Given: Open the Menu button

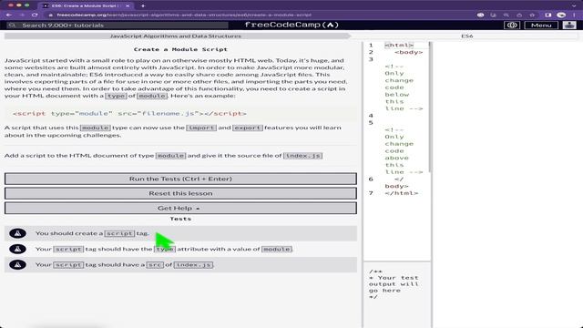Looking at the screenshot, I should pyautogui.click(x=541, y=25).
